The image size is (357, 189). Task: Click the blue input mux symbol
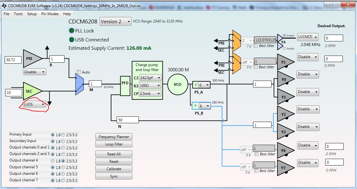(80, 84)
